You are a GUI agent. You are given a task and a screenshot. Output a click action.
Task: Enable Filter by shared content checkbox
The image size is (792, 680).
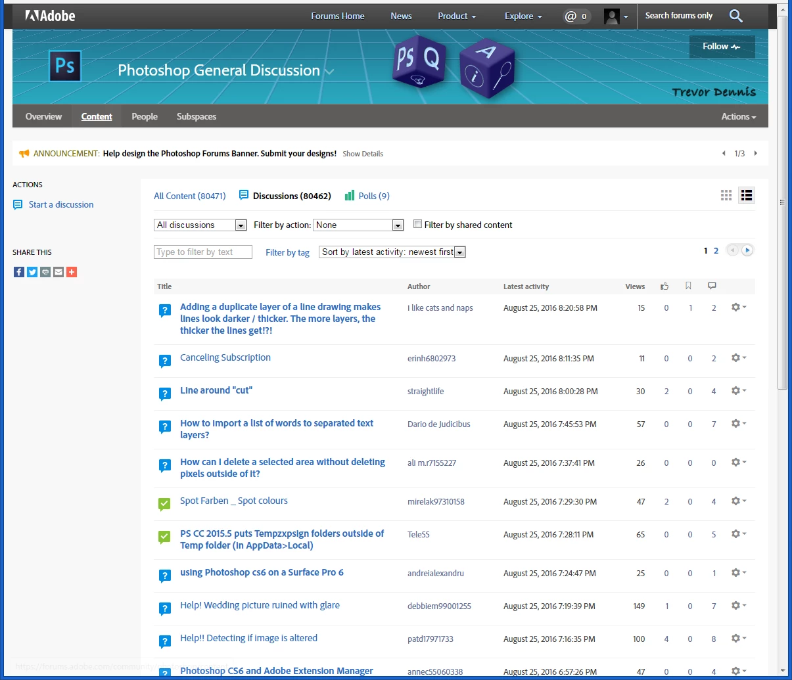click(x=417, y=224)
